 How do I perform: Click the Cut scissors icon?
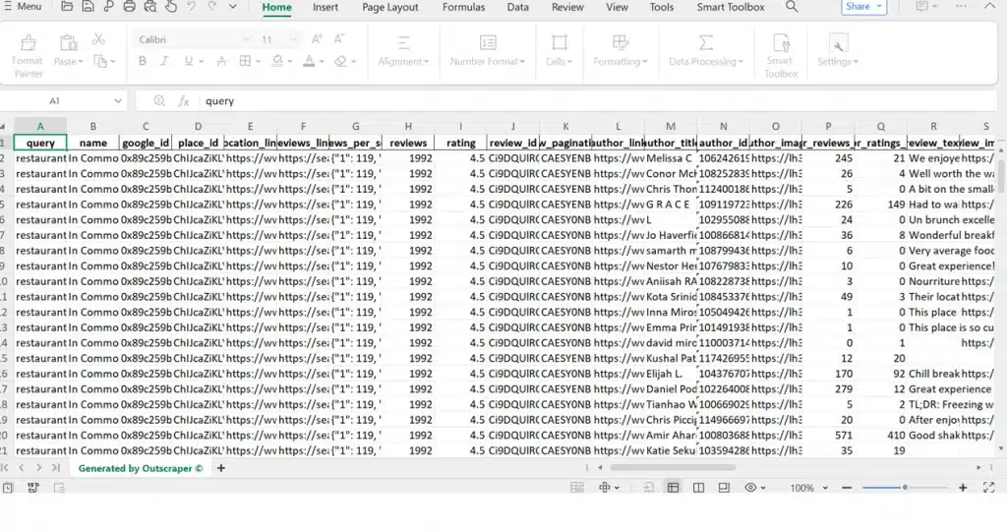click(x=98, y=40)
